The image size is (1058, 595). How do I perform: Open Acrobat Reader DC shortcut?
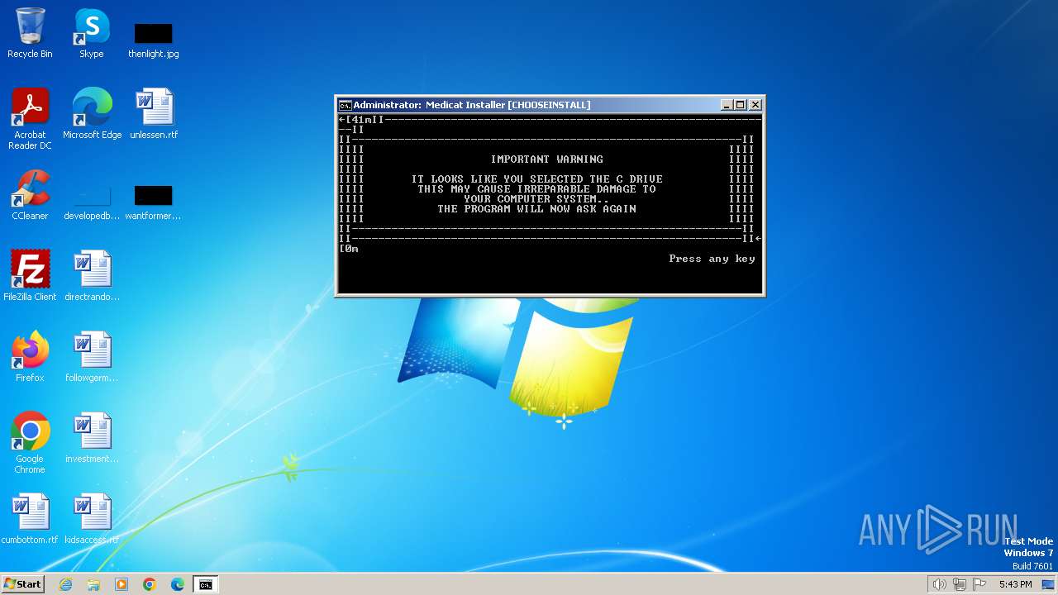click(x=31, y=119)
